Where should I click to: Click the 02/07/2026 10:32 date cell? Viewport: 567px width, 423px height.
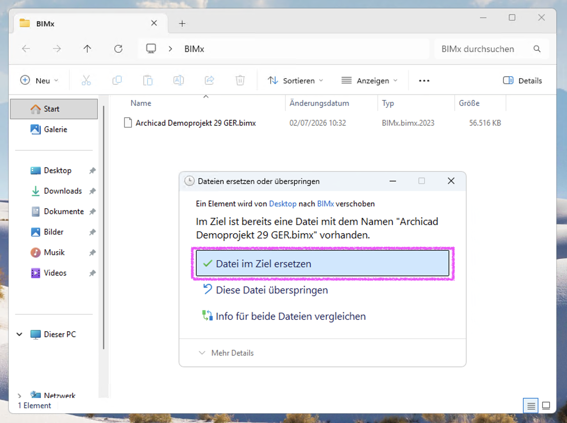point(317,123)
